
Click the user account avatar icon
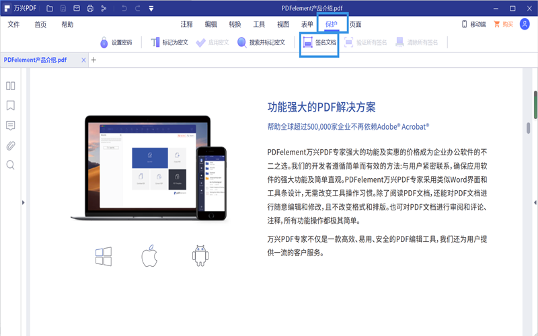(525, 24)
